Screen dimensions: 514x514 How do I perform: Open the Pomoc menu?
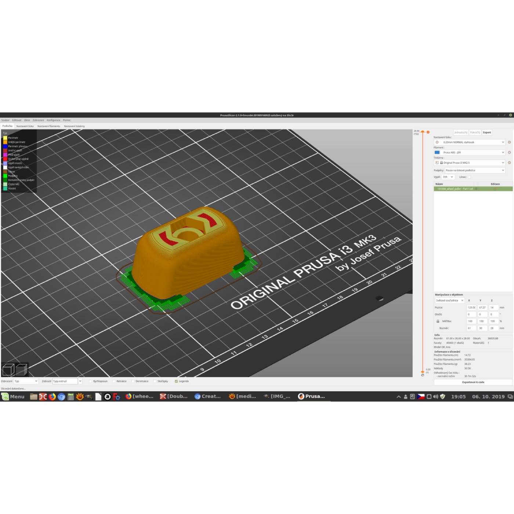pos(66,120)
